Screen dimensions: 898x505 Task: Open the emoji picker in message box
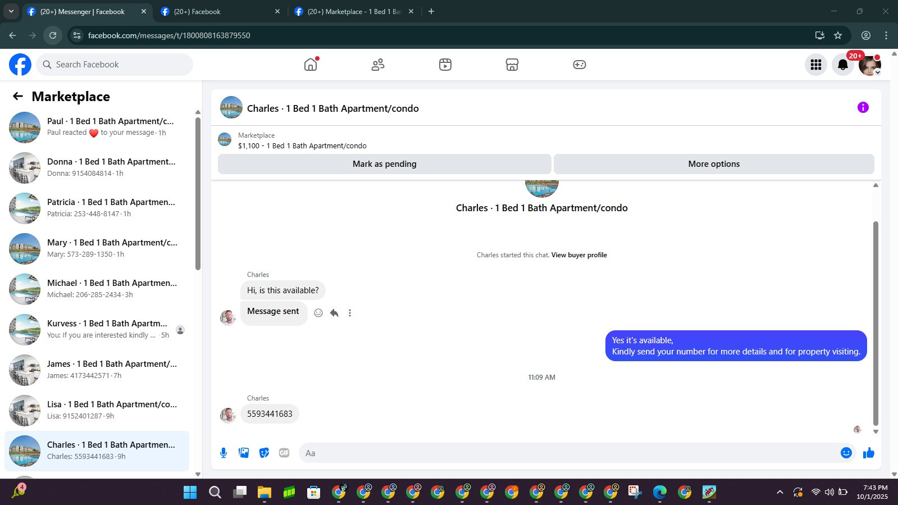click(846, 453)
